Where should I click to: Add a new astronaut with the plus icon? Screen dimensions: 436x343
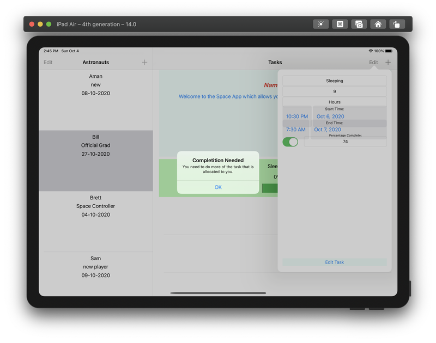click(144, 62)
